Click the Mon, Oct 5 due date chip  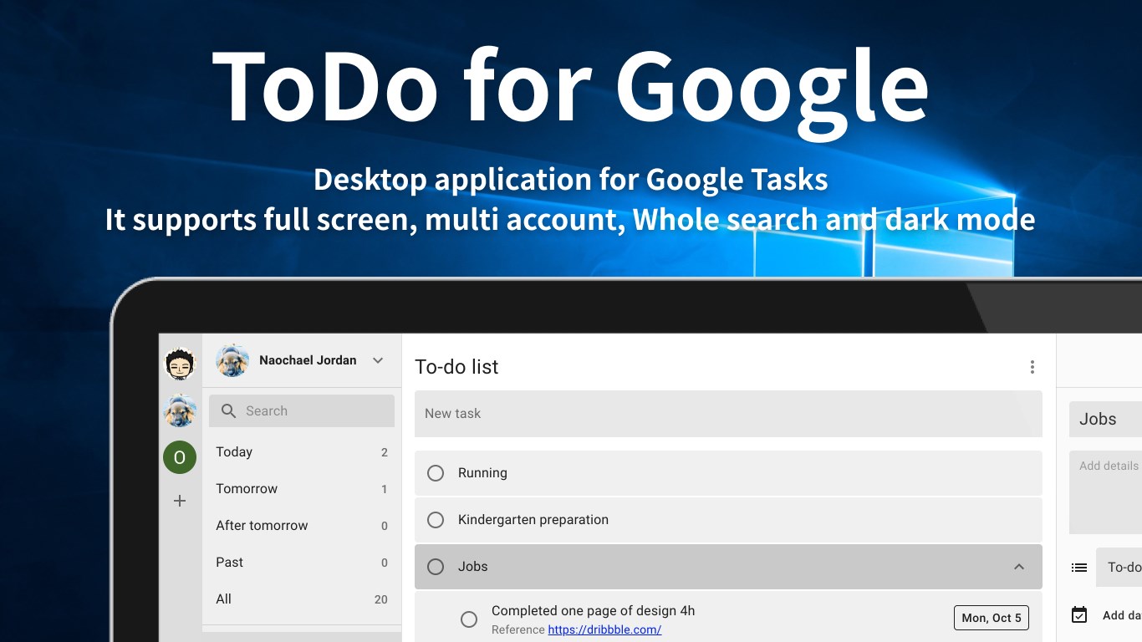(x=992, y=618)
